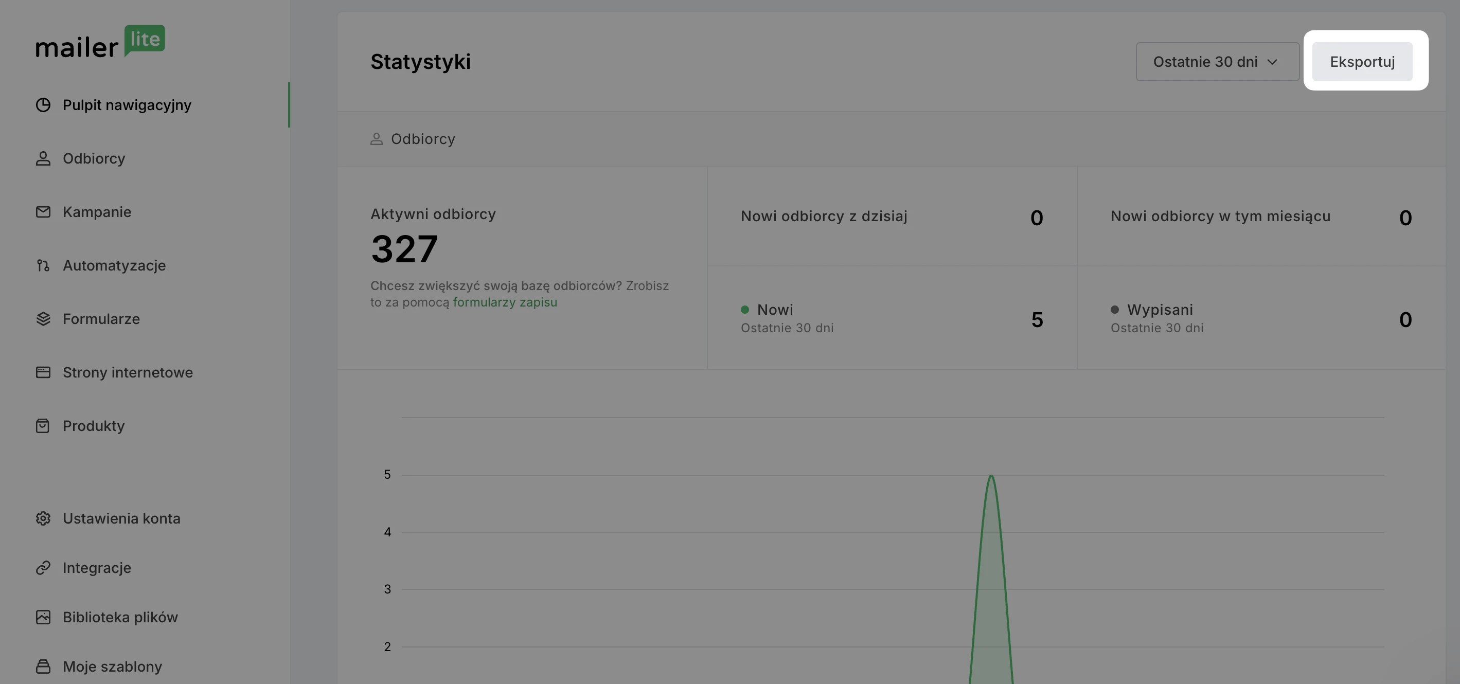Toggle the Nowi green legend dot
1460x684 pixels.
(745, 310)
